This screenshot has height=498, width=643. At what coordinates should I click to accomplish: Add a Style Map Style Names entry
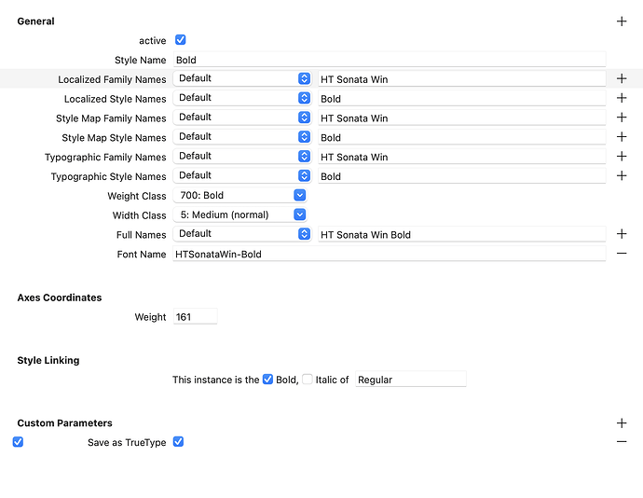(x=622, y=137)
